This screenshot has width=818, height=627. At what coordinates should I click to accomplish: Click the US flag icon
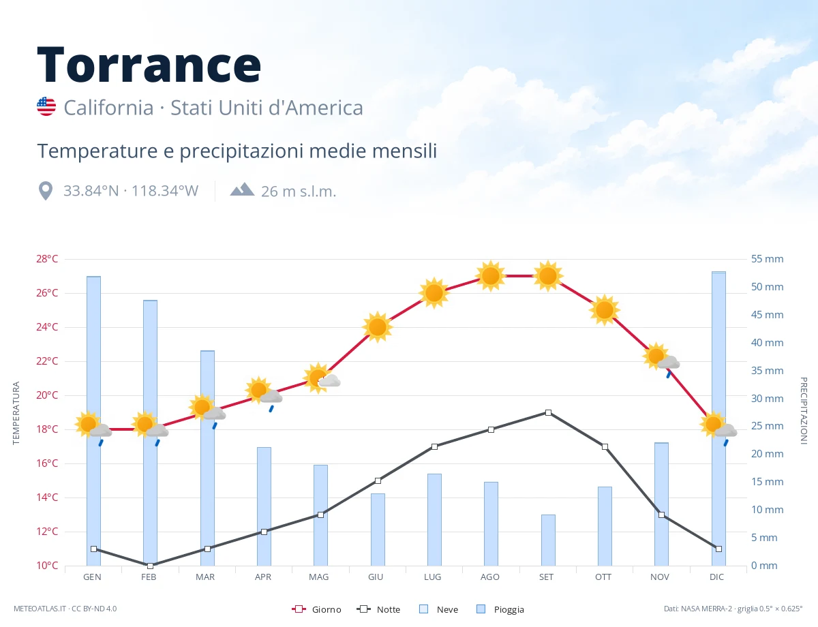click(46, 107)
